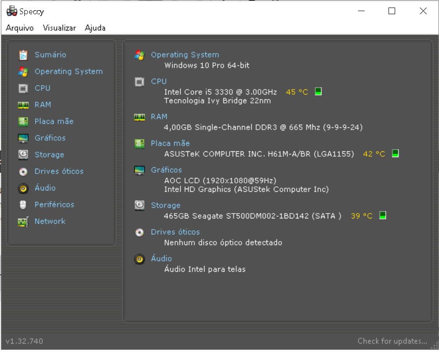Click the Gráficos heading in summary panel
The width and height of the screenshot is (439, 352).
[x=166, y=170]
